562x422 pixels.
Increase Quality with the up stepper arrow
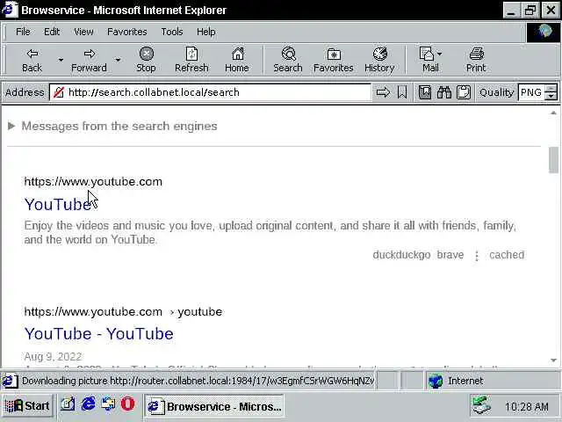point(551,88)
